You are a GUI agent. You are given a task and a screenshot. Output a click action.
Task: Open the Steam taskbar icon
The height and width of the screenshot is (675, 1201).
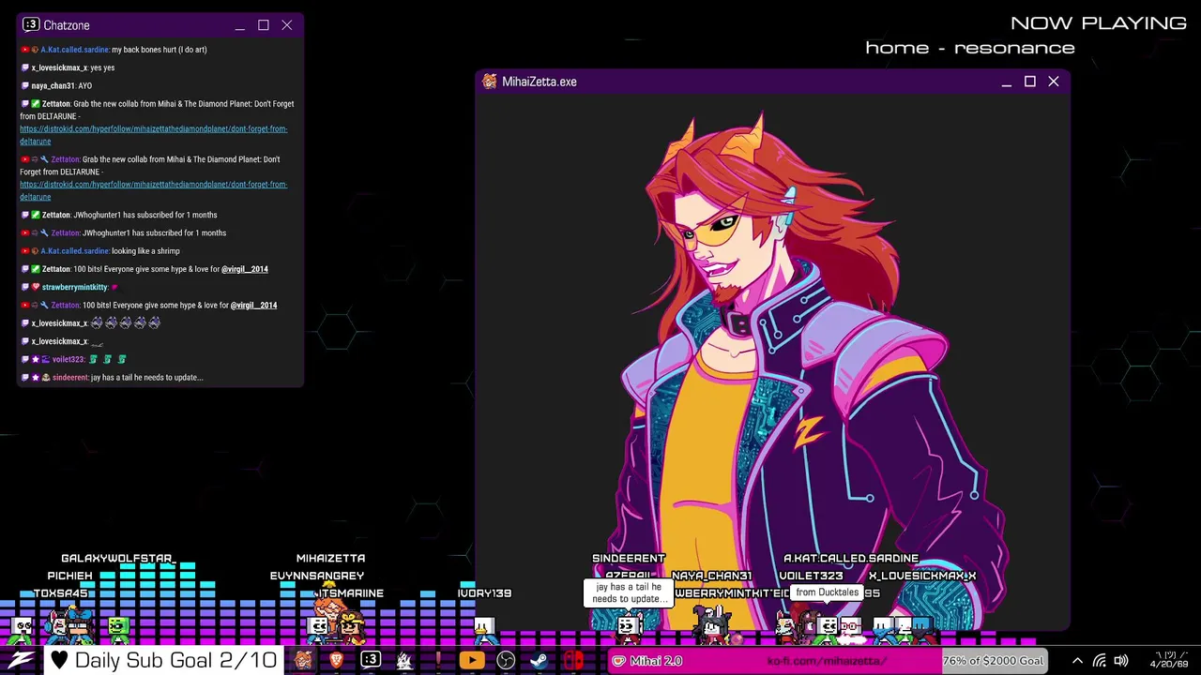click(x=540, y=661)
